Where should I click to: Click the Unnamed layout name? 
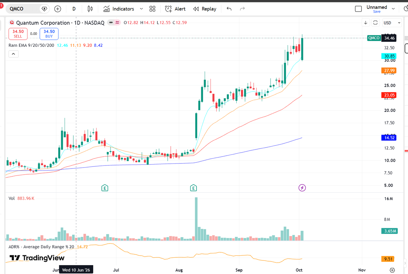click(377, 7)
